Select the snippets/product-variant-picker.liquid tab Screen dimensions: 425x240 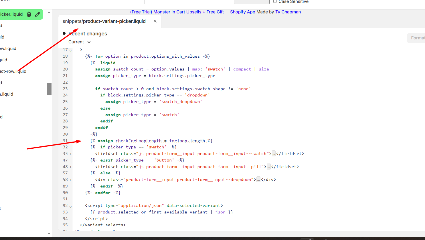[x=104, y=21]
